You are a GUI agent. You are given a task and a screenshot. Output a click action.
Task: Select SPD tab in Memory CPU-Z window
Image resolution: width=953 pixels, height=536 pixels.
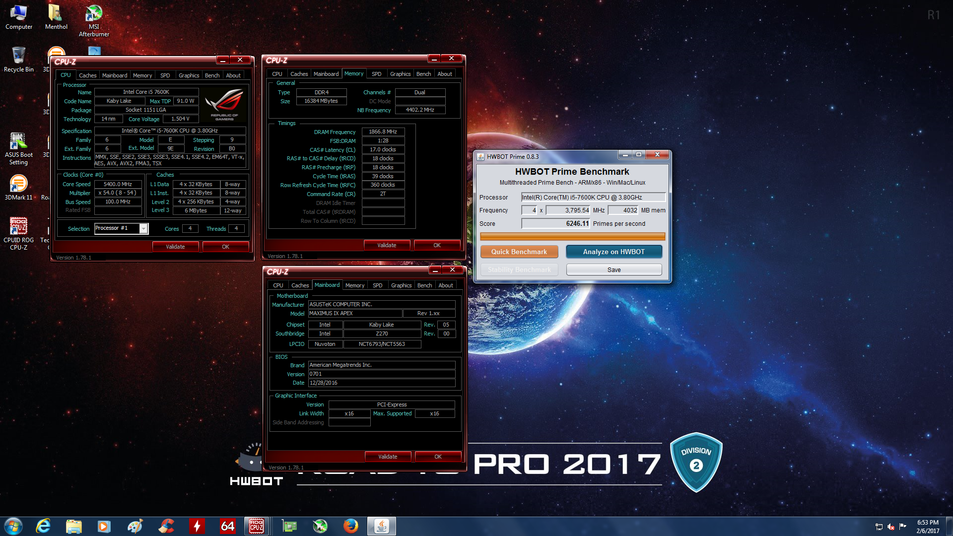(377, 74)
